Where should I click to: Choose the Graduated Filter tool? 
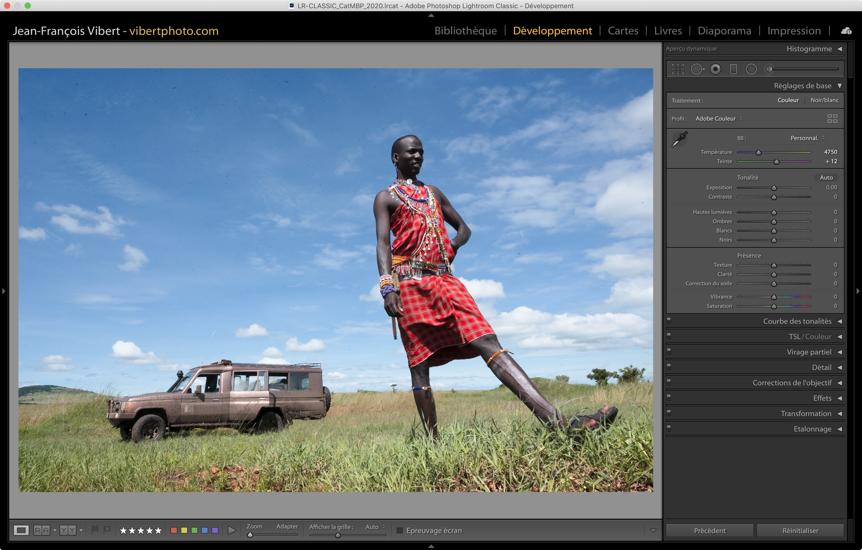pos(733,69)
